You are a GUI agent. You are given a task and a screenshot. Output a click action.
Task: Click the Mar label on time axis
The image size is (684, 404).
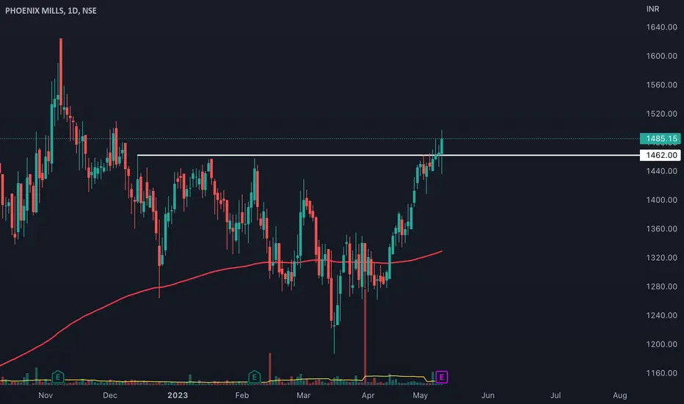(303, 395)
